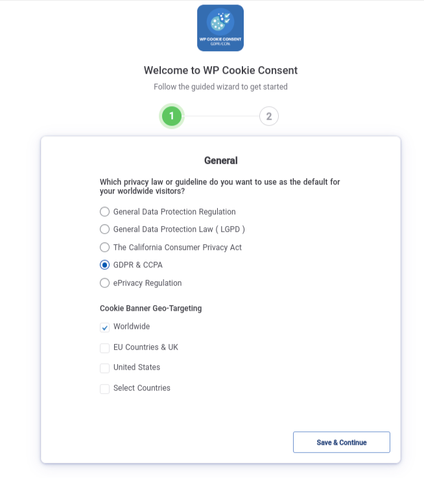
Task: Click the privacy law question text
Action: pyautogui.click(x=220, y=187)
